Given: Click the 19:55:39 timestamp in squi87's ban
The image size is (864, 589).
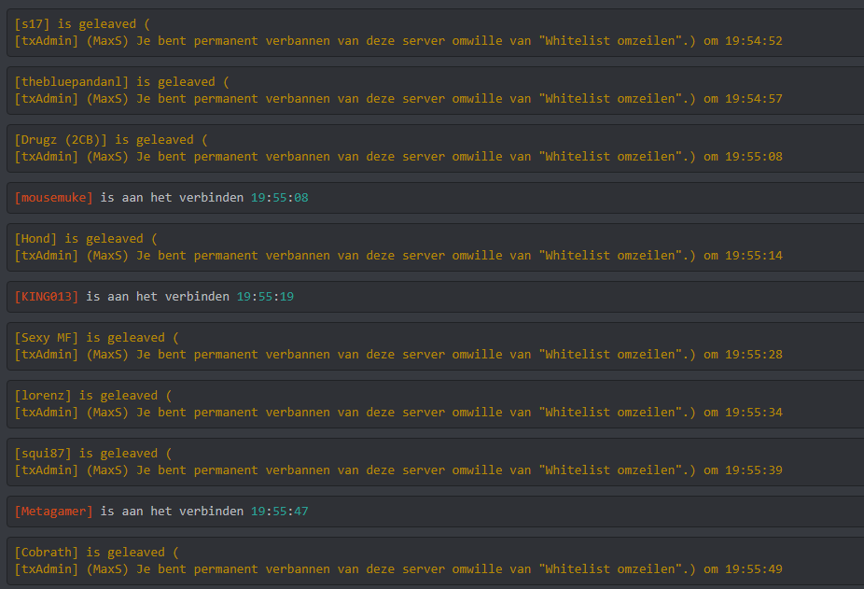Looking at the screenshot, I should pos(753,470).
